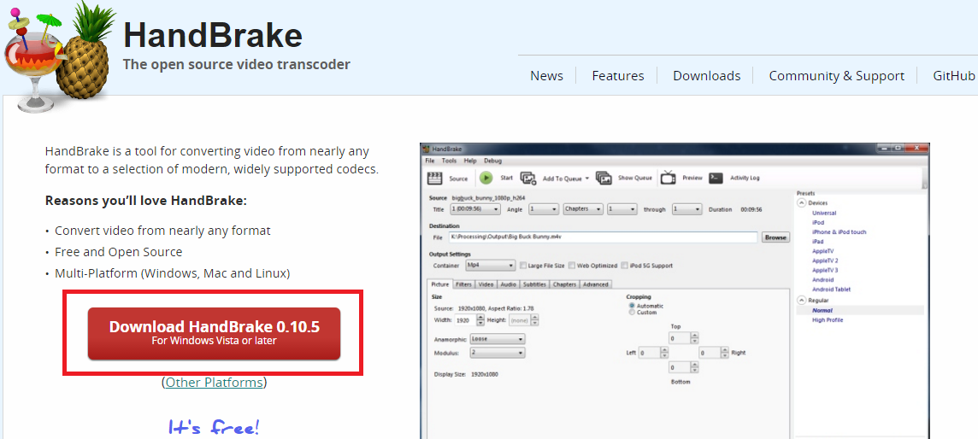978x439 pixels.
Task: Select the Picture tab
Action: [x=440, y=284]
